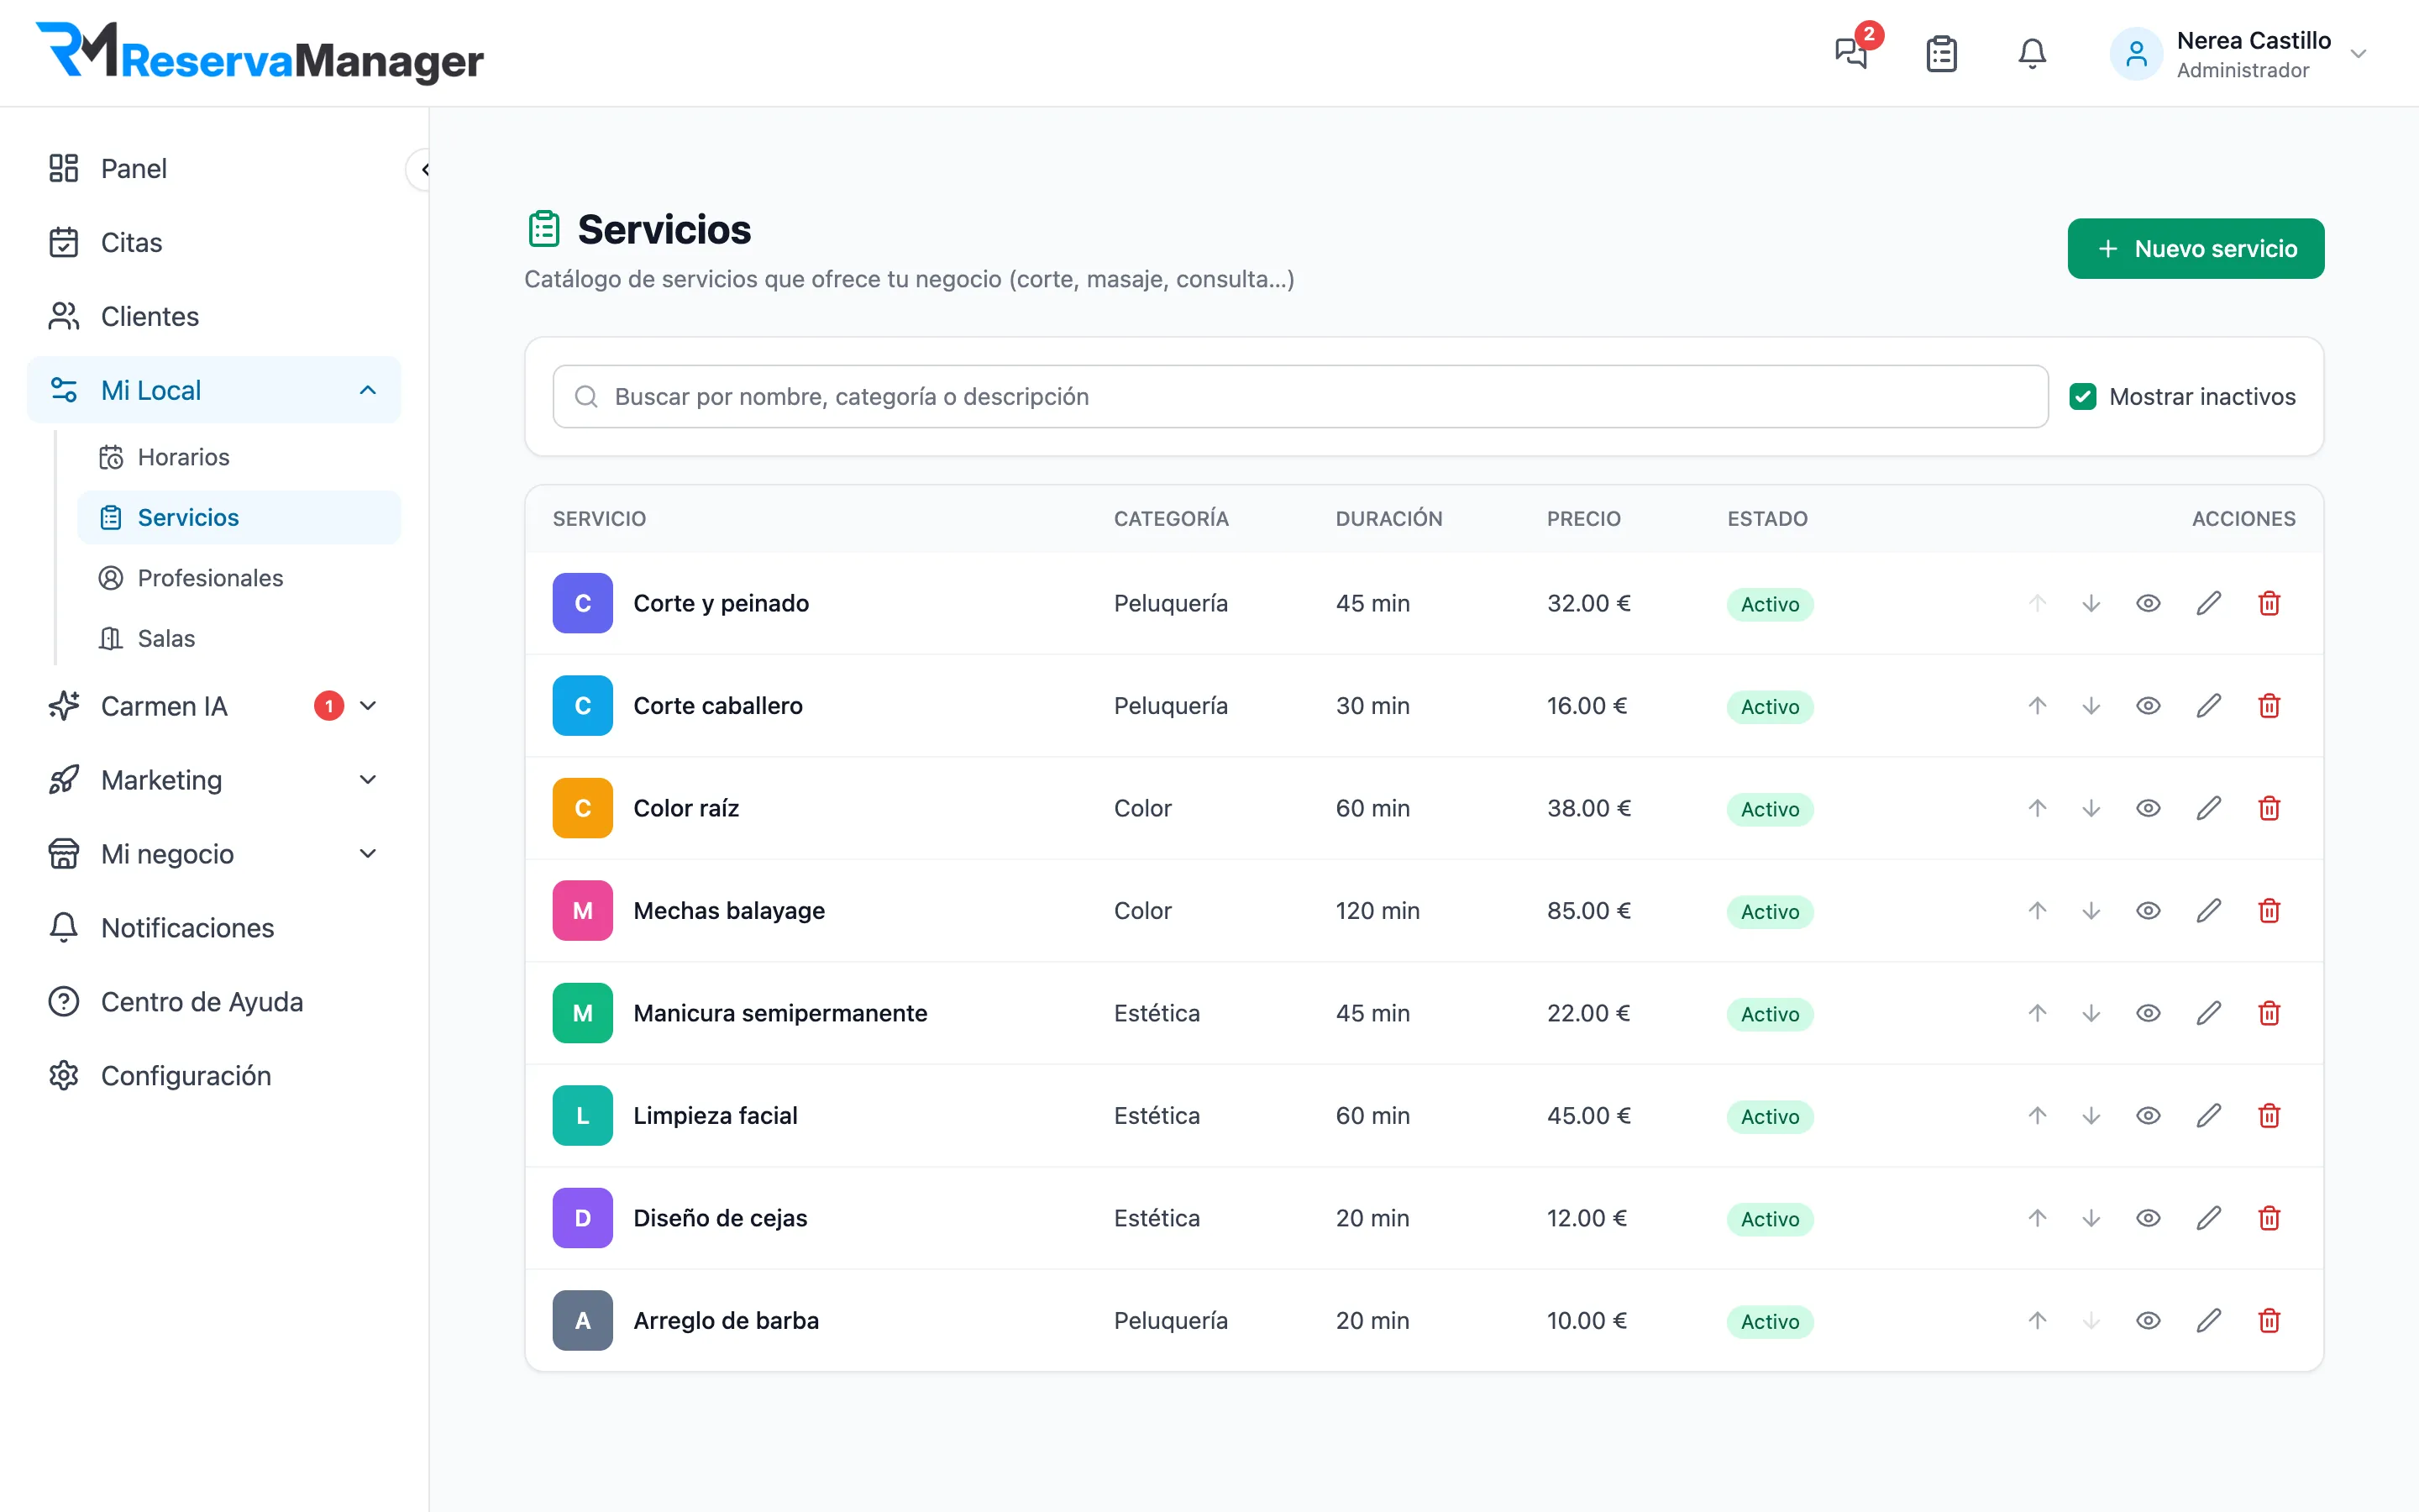Toggle visibility of Limpieza facial

tap(2148, 1116)
